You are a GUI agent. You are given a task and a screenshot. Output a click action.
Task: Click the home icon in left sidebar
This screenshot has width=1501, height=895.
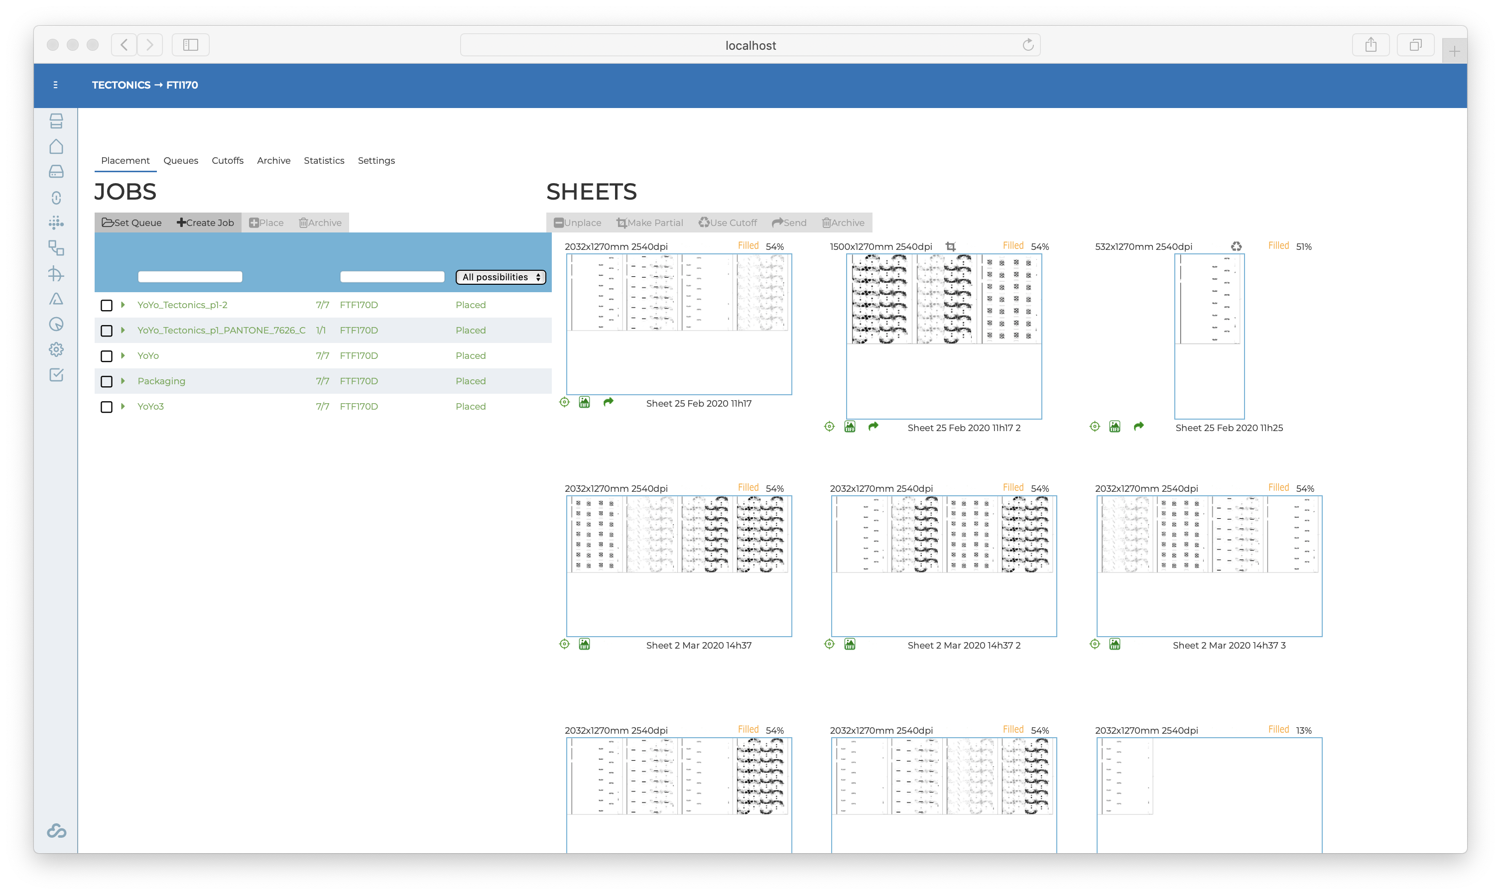click(x=56, y=146)
